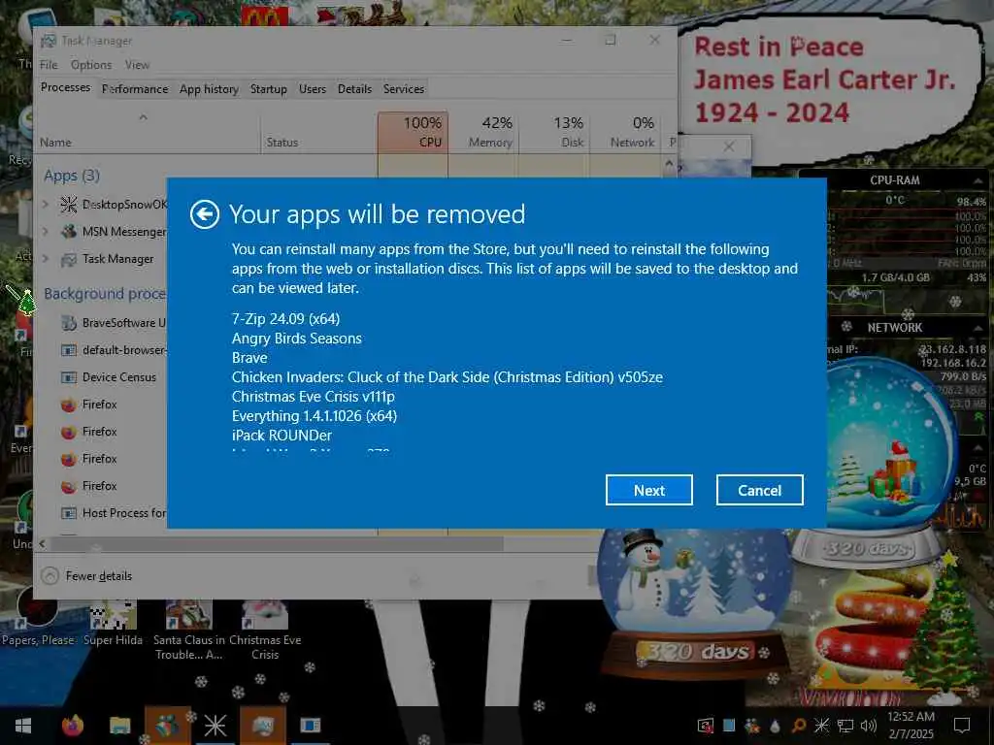994x745 pixels.
Task: Expand the DesktopSnowOK process row
Action: click(45, 204)
